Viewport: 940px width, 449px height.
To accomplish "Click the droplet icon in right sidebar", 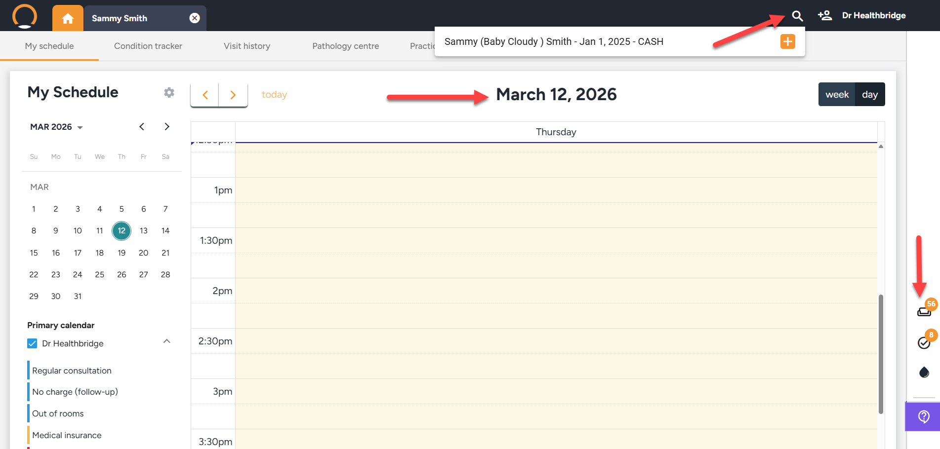I will tap(924, 372).
